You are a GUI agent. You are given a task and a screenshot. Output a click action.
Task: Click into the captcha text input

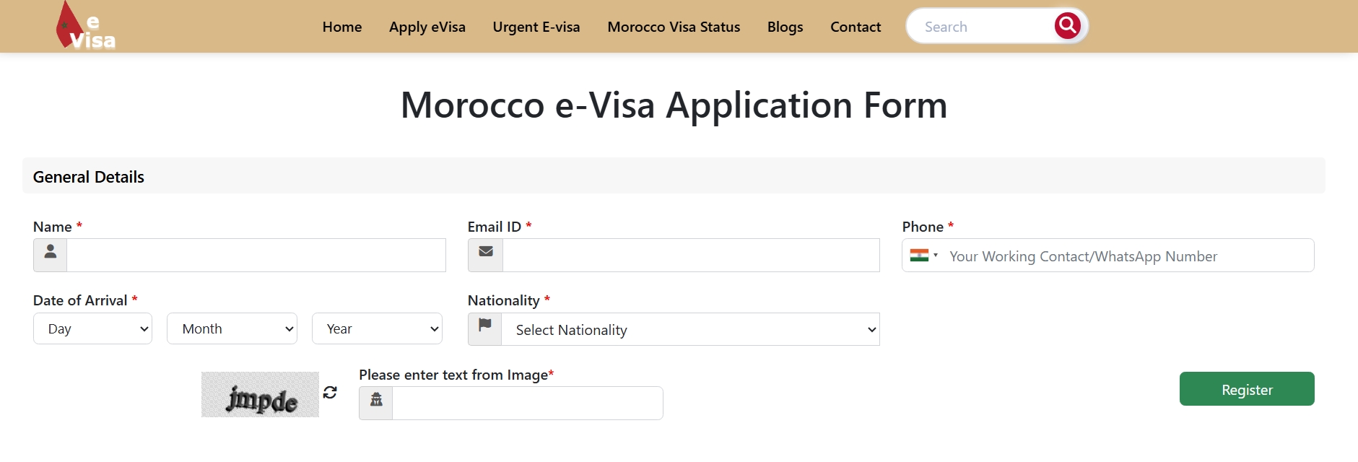click(527, 404)
